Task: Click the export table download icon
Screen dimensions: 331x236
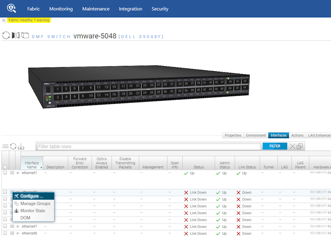Action: (21, 146)
